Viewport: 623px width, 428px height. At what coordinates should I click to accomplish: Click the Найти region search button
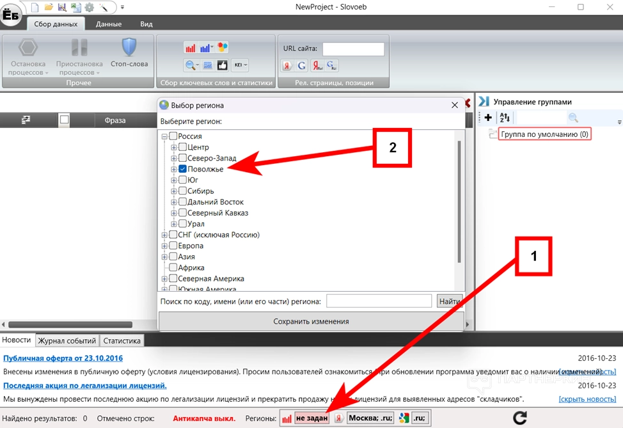(x=450, y=301)
